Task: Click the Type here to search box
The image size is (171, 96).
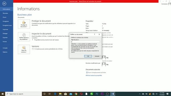Action: click(x=24, y=94)
